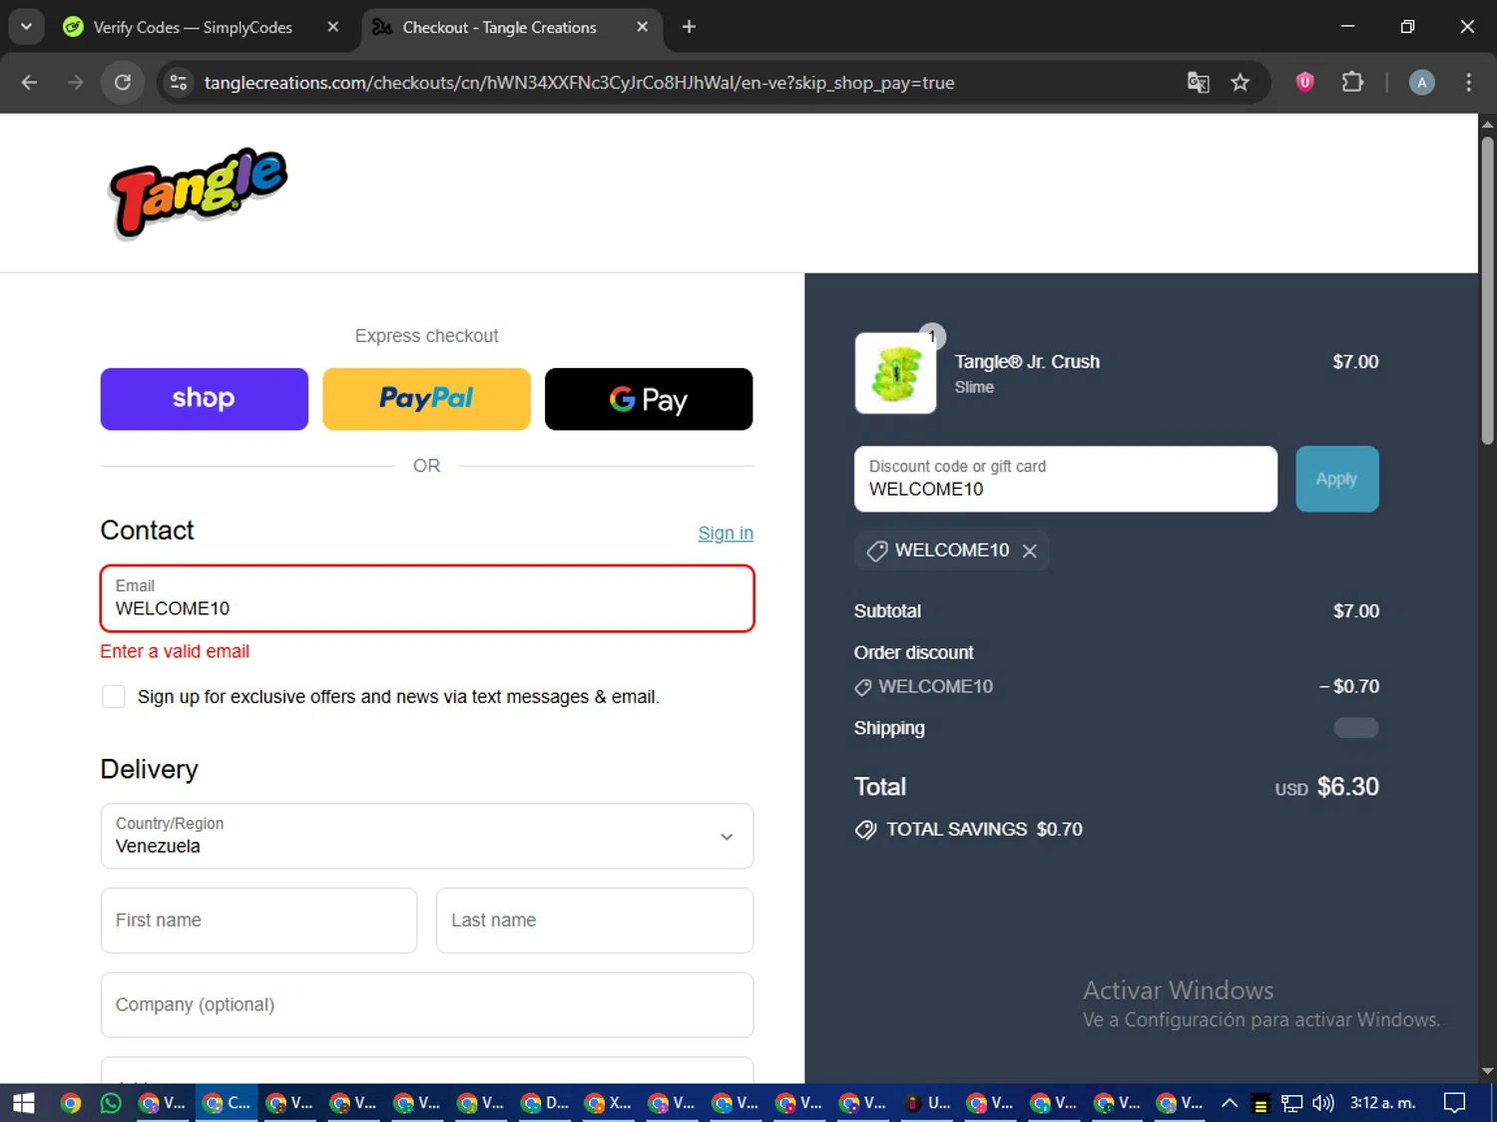
Task: Click the Last name field
Action: tap(595, 921)
